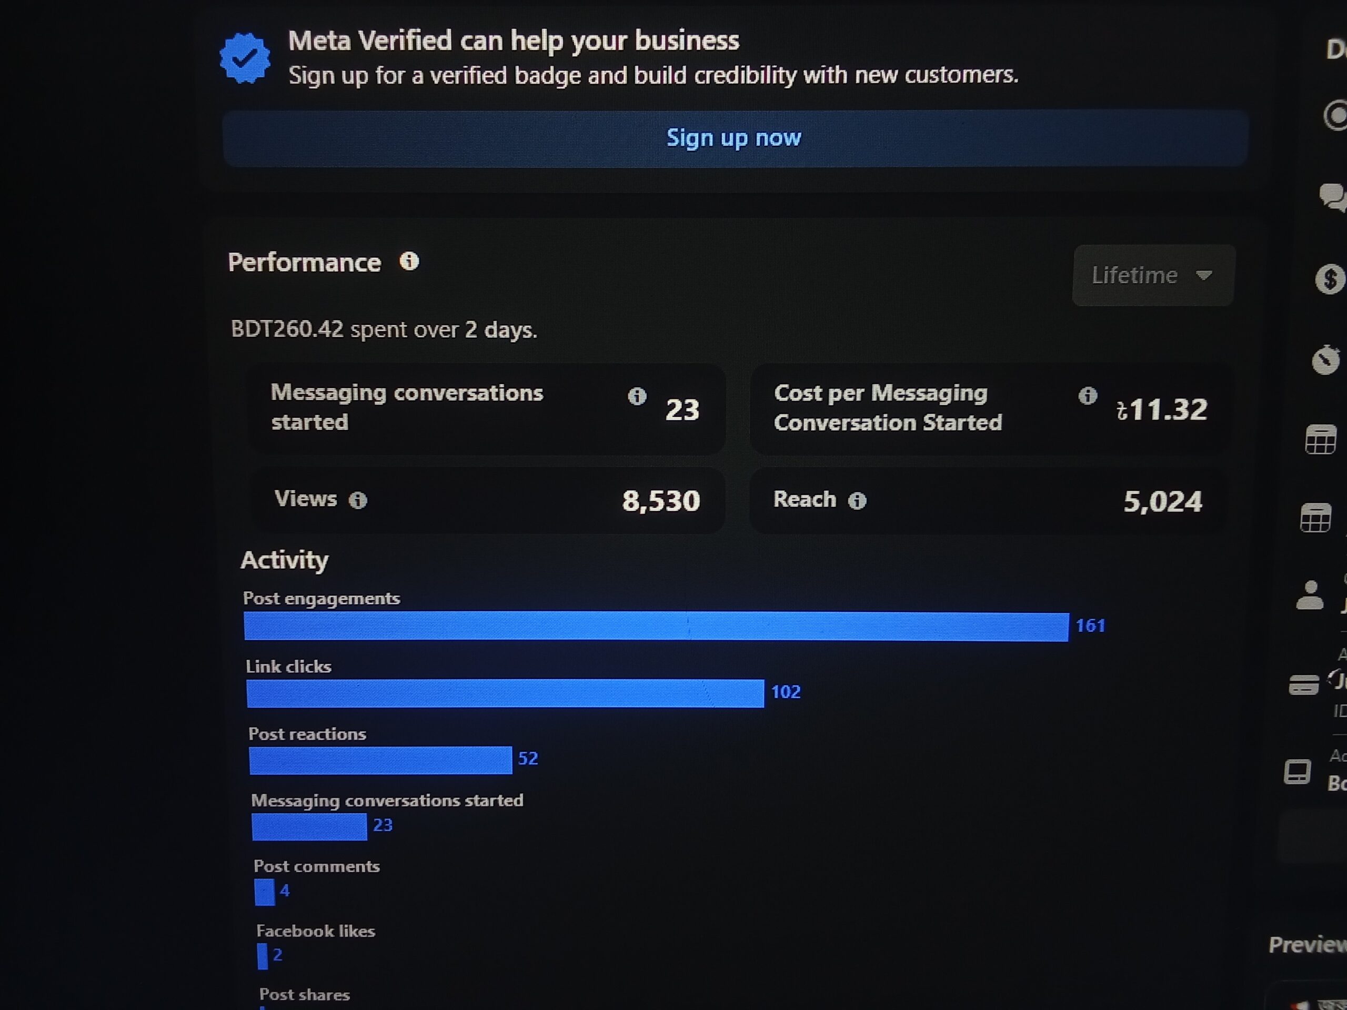The height and width of the screenshot is (1010, 1347).
Task: Click the person audience icon
Action: 1310,595
